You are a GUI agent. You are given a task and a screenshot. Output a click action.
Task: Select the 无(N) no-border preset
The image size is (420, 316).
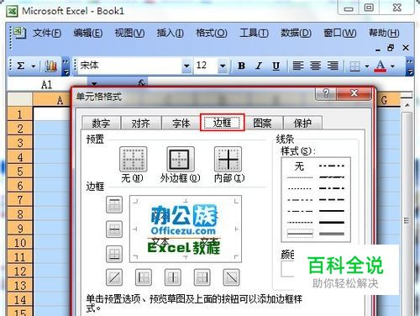coord(134,159)
